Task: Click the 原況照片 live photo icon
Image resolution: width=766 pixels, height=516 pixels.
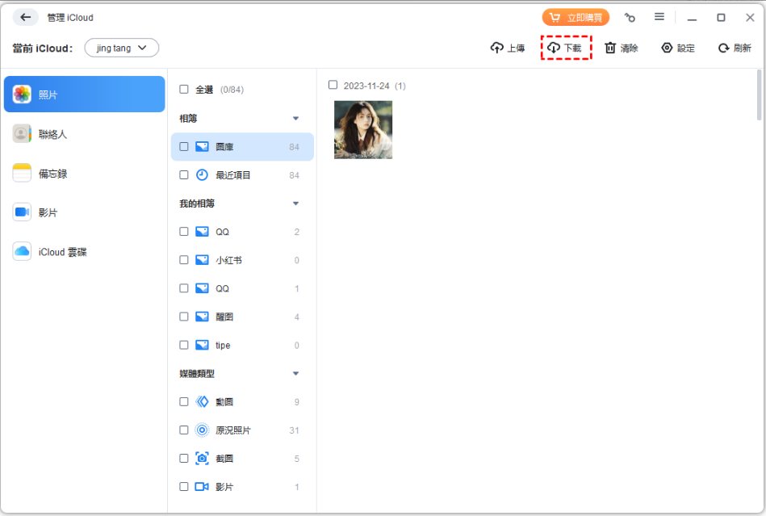Action: pyautogui.click(x=203, y=430)
